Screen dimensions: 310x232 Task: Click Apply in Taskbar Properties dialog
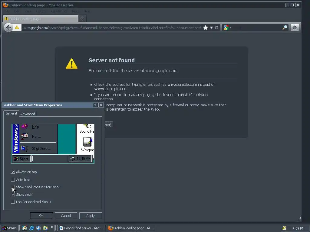point(91,216)
